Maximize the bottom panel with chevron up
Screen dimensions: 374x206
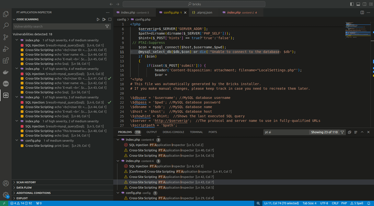(362, 132)
